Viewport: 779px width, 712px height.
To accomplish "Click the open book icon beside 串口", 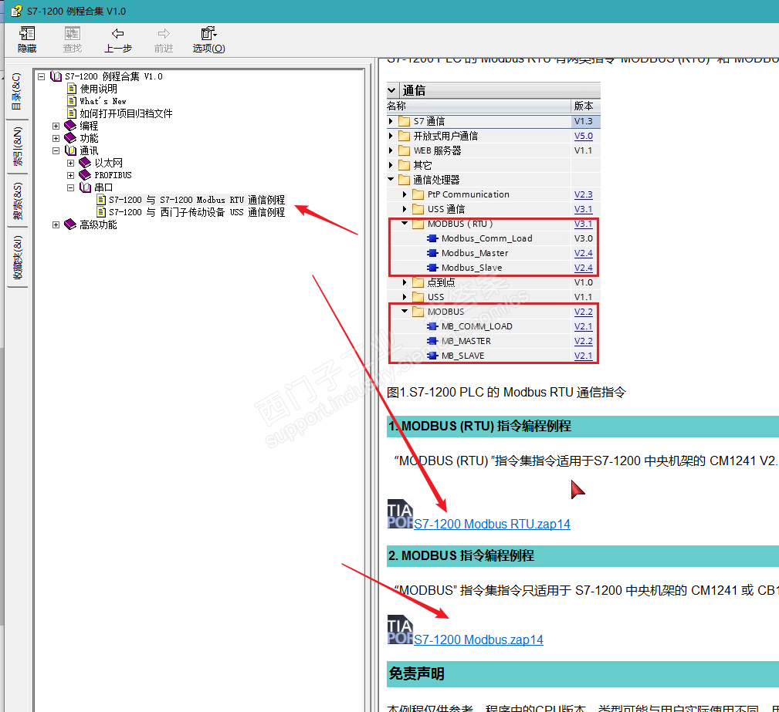I will [85, 187].
